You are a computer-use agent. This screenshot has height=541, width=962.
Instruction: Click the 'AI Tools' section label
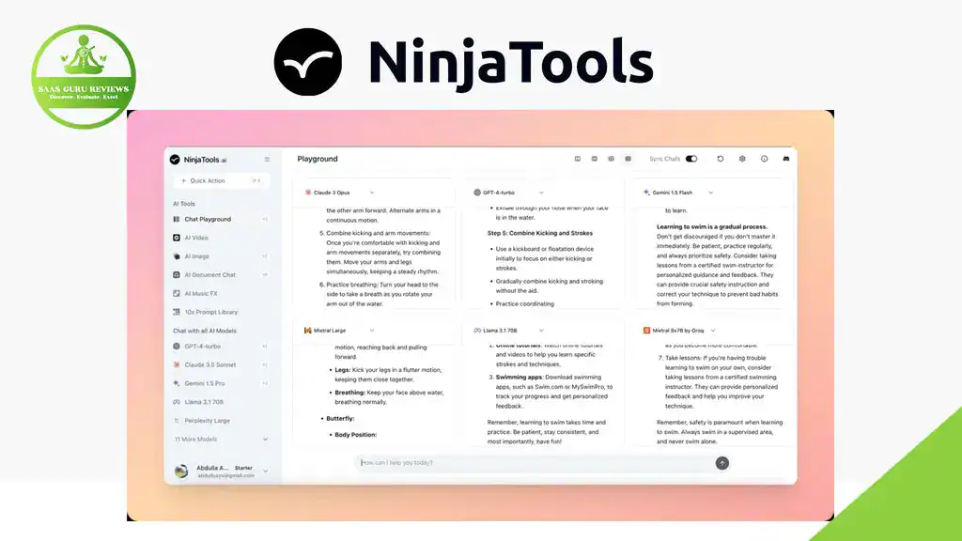184,204
